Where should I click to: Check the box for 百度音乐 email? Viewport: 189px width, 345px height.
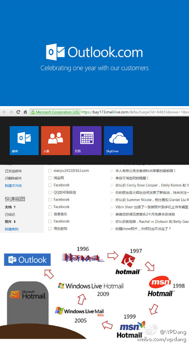click(x=50, y=214)
